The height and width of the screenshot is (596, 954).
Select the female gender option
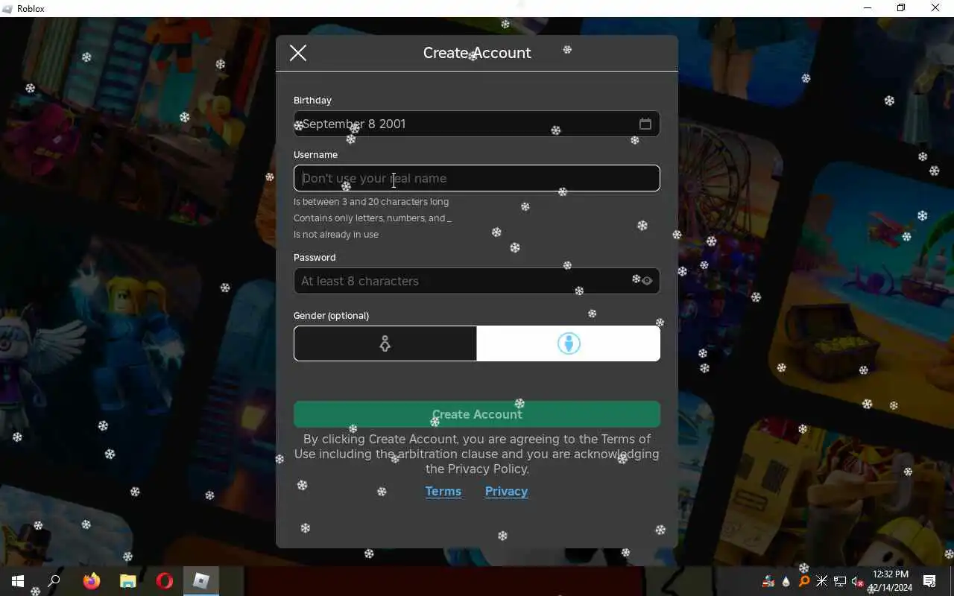tap(385, 343)
